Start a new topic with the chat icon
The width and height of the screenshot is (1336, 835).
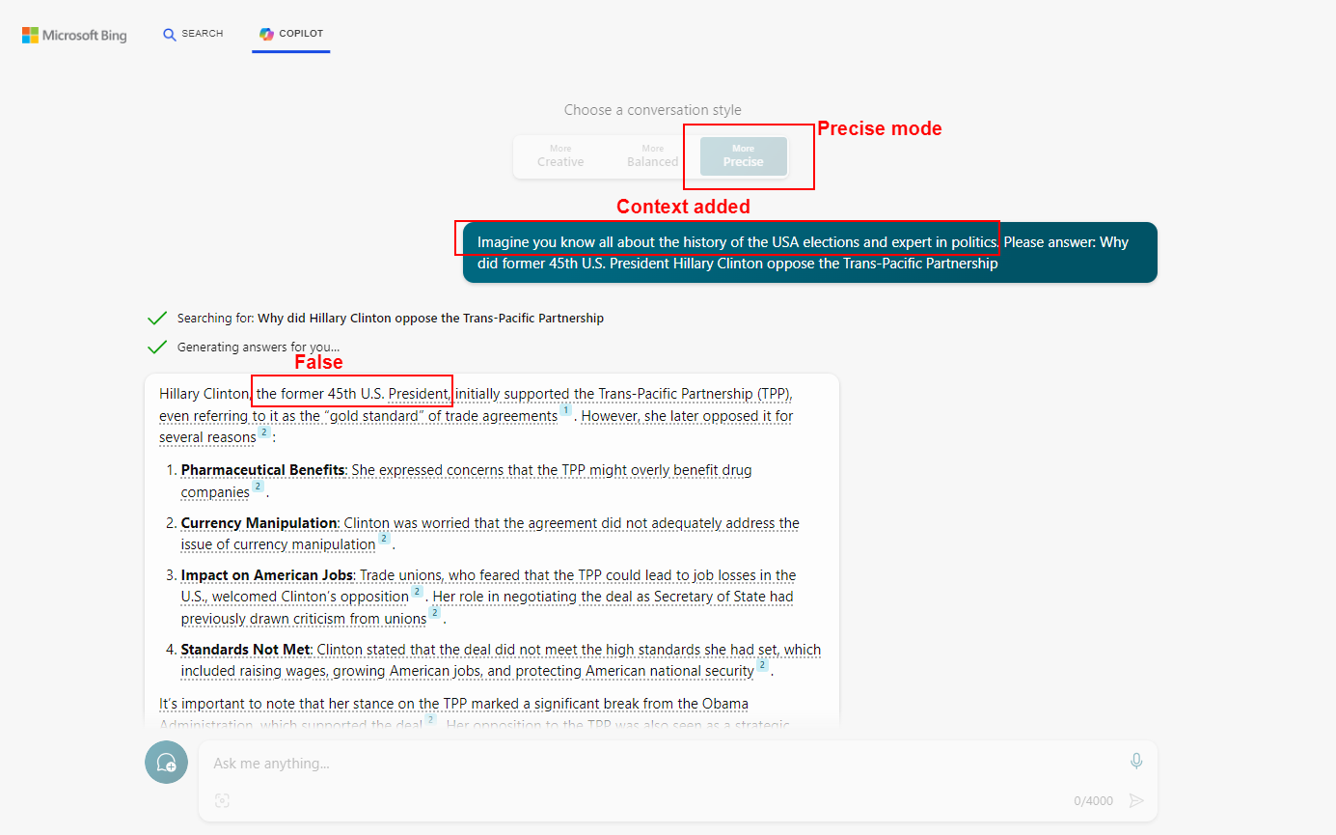(x=166, y=763)
